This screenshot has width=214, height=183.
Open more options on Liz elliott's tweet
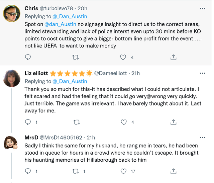point(202,73)
